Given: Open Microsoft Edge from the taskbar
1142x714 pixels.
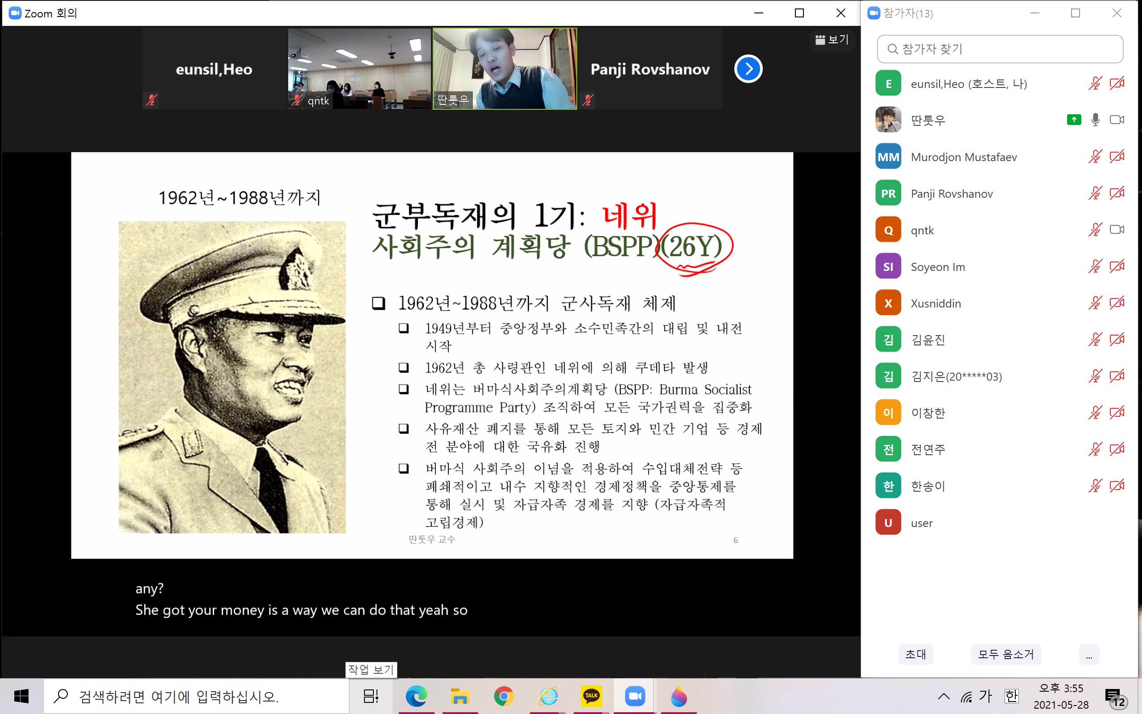Looking at the screenshot, I should [416, 696].
